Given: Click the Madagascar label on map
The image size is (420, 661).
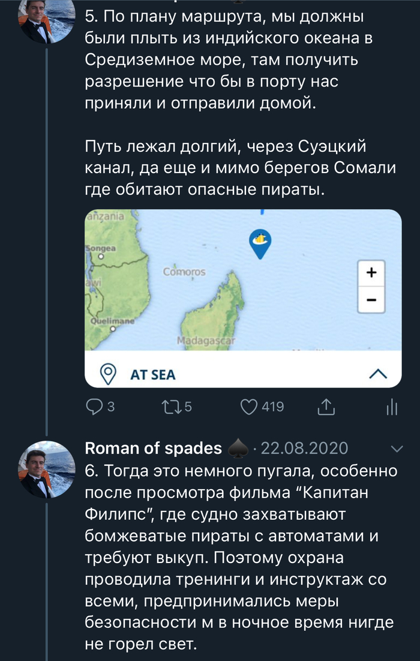Looking at the screenshot, I should click(x=197, y=341).
